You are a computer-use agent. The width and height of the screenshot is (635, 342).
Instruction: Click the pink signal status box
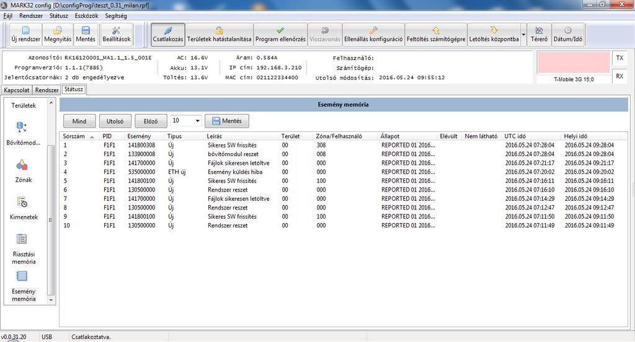[x=574, y=63]
